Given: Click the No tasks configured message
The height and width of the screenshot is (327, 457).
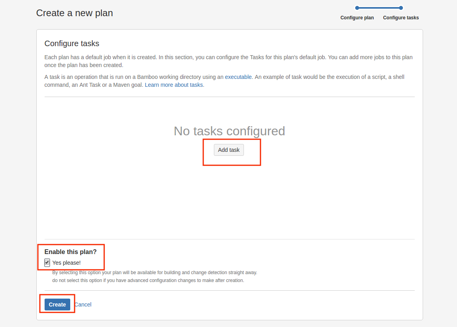Looking at the screenshot, I should (229, 131).
